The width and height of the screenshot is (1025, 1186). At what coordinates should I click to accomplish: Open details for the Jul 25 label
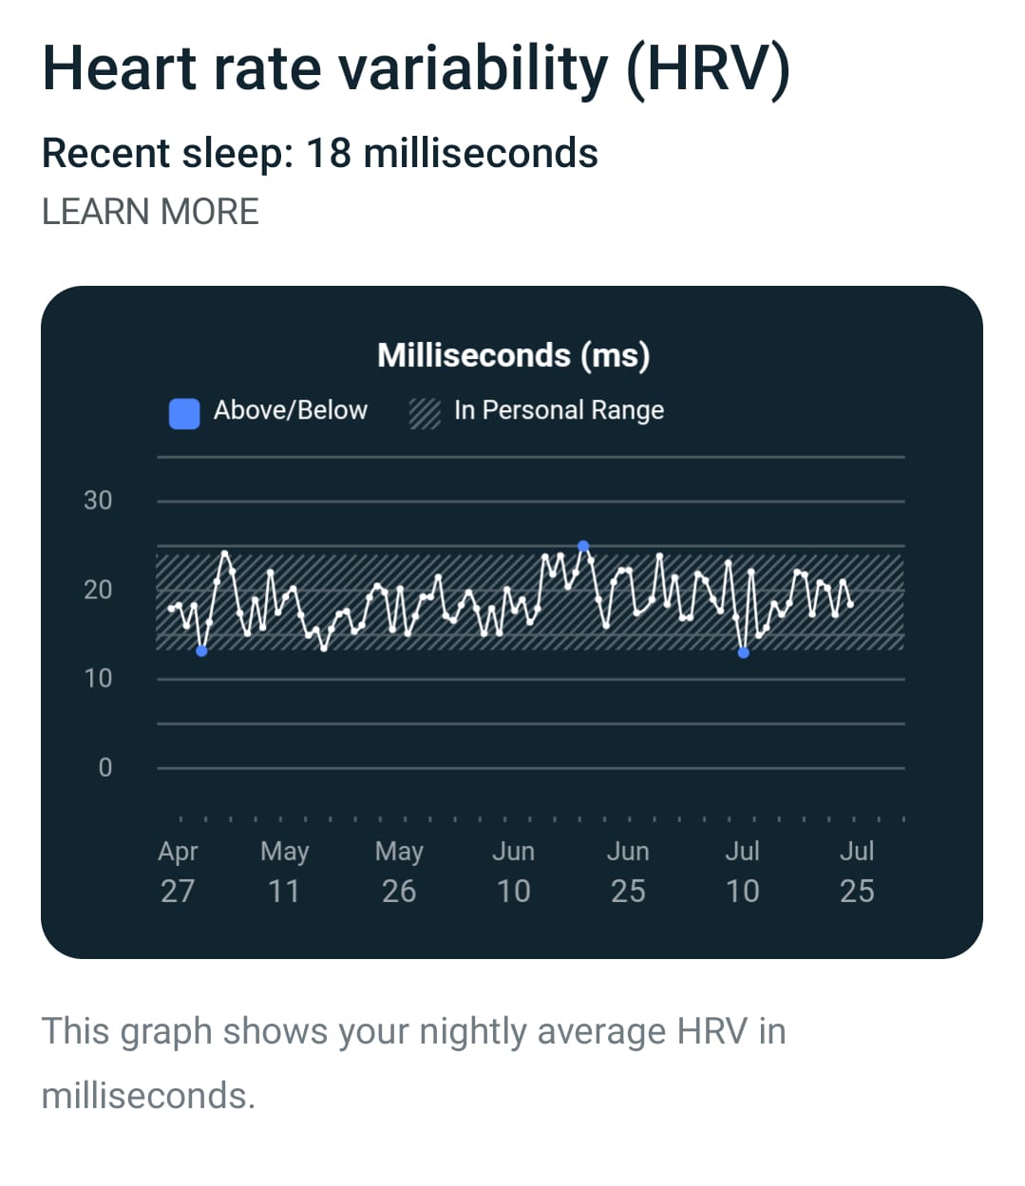click(857, 871)
